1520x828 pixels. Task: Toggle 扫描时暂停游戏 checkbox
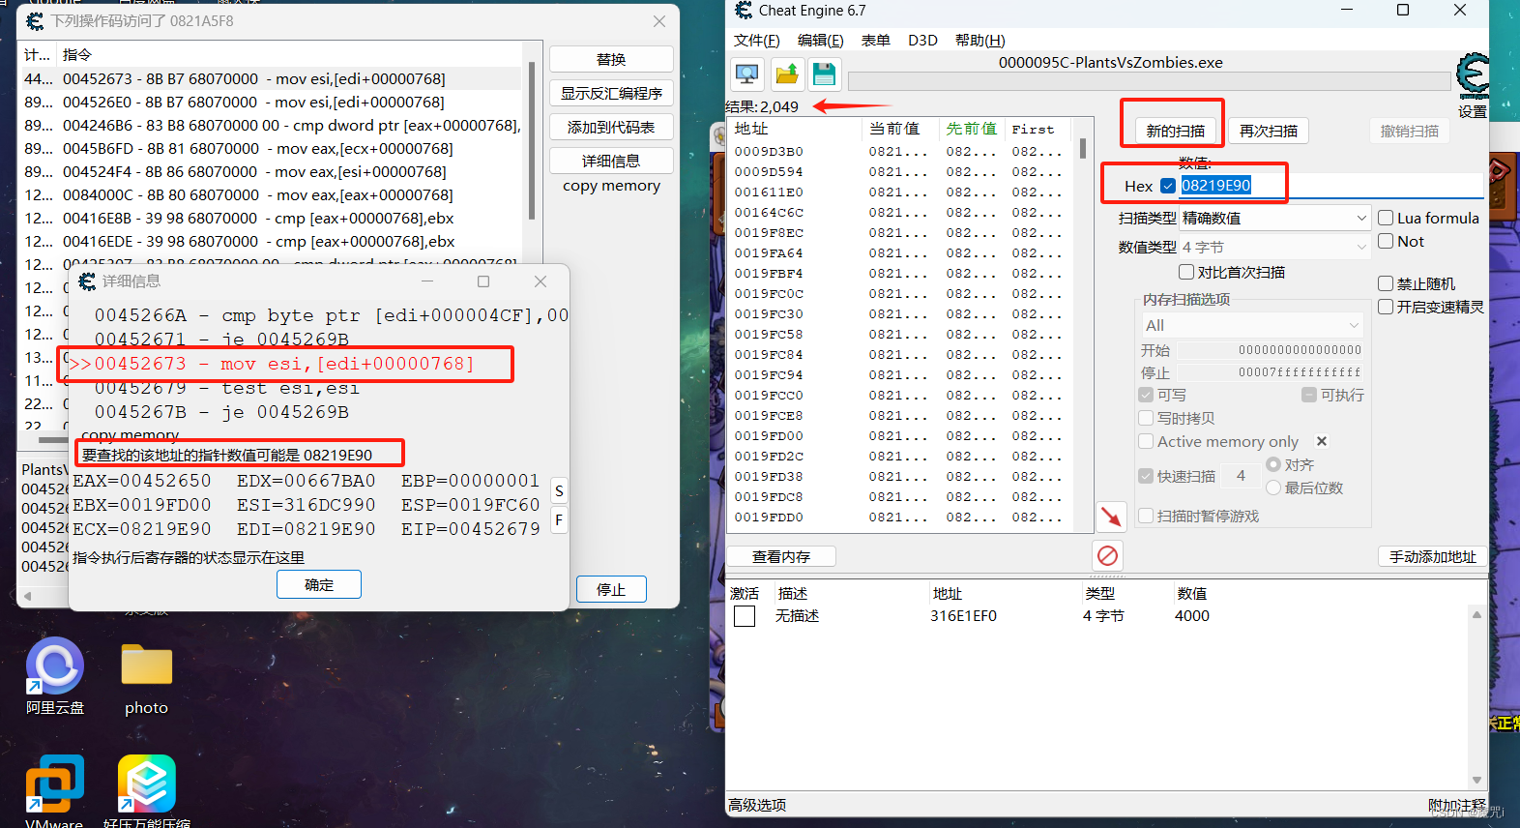pyautogui.click(x=1146, y=516)
